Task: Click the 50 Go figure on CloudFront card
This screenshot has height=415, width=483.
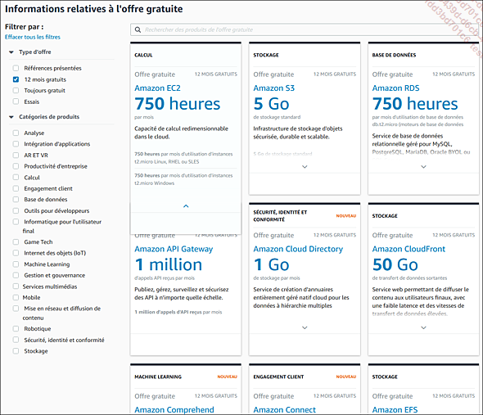Action: click(395, 264)
